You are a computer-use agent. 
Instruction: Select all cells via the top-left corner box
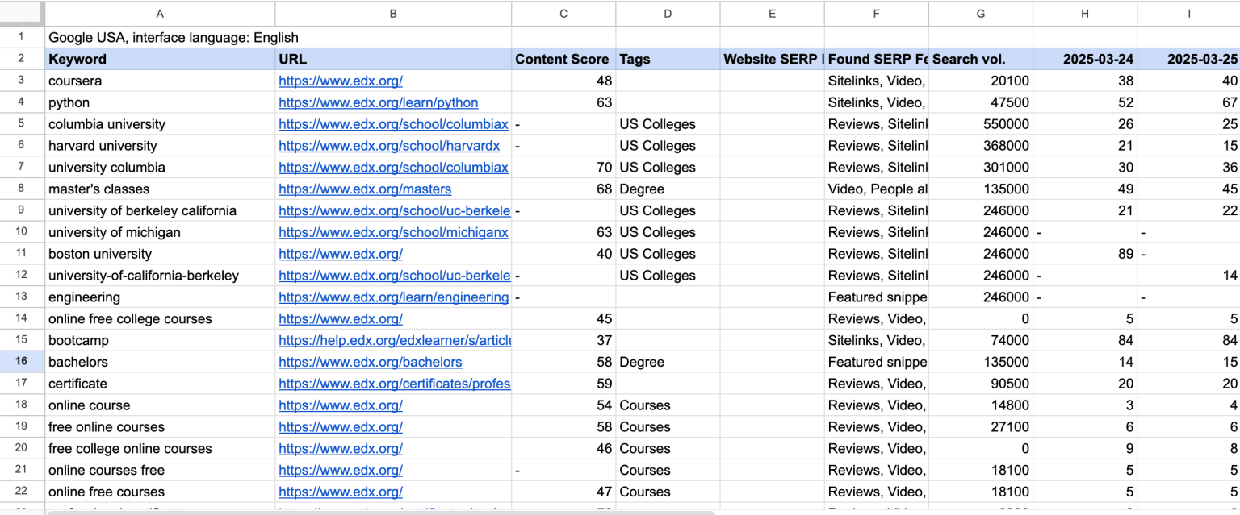coord(22,13)
